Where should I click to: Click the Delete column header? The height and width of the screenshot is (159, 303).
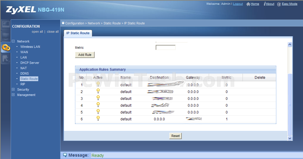260,78
